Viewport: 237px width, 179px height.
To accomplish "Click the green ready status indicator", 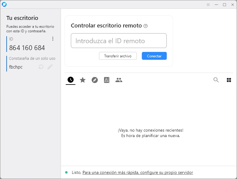I will [x=66, y=172].
